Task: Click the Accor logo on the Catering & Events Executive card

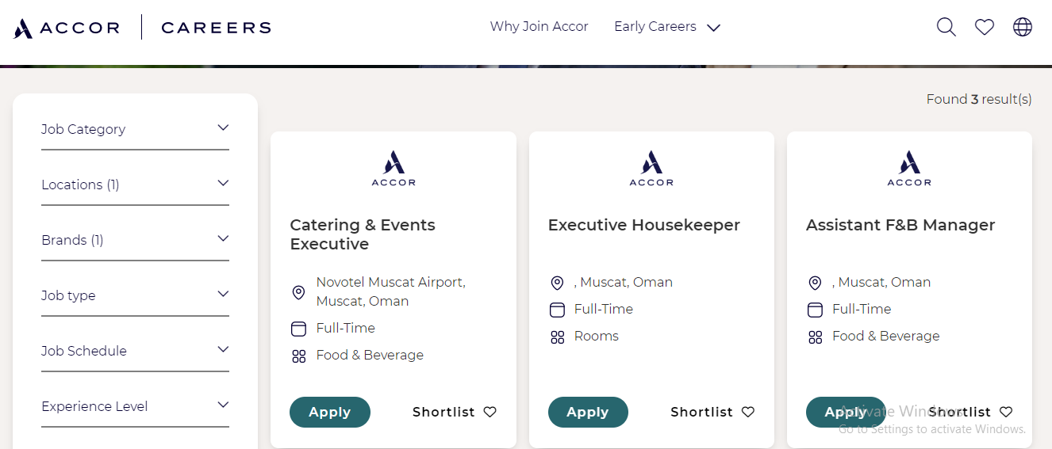Action: click(x=394, y=168)
